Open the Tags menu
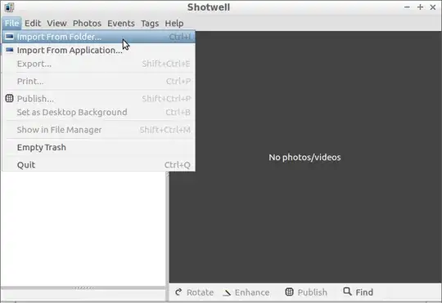This screenshot has height=303, width=442. (150, 24)
